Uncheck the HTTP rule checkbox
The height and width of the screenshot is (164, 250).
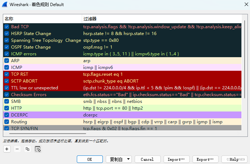tap(6, 108)
